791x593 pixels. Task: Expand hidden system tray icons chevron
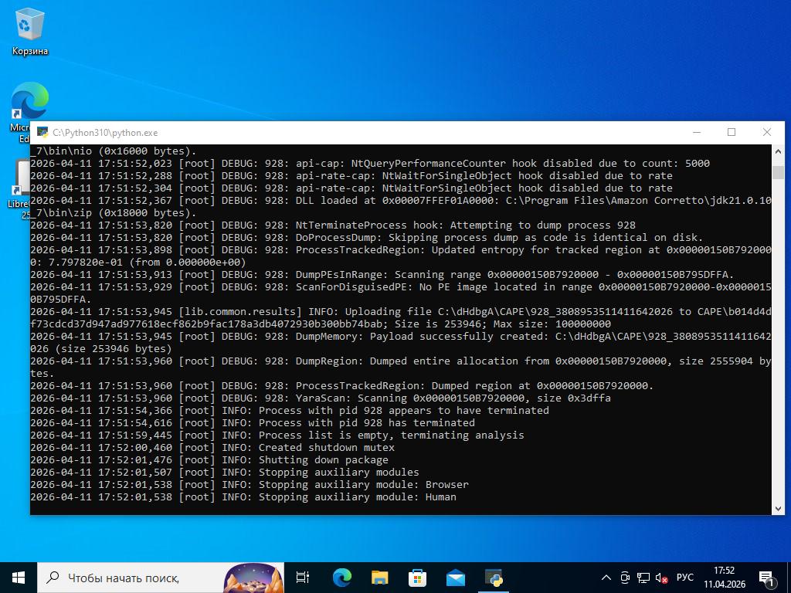tap(606, 578)
